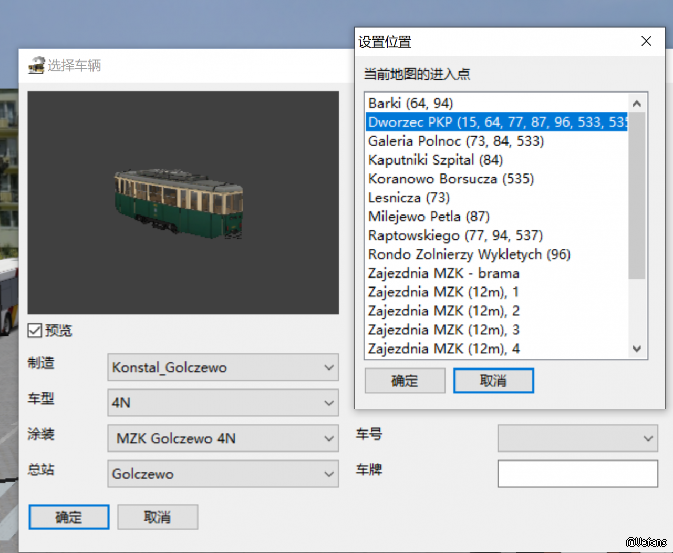673x553 pixels.
Task: Select Zajezdnia MZK - brama entry
Action: [497, 273]
